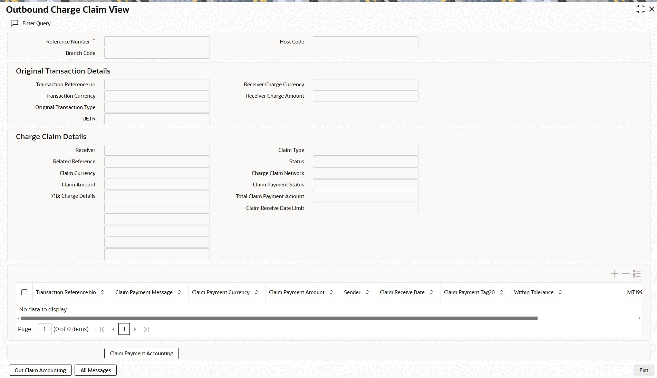Focus the Host Code field
This screenshot has width=657, height=378.
[x=366, y=42]
